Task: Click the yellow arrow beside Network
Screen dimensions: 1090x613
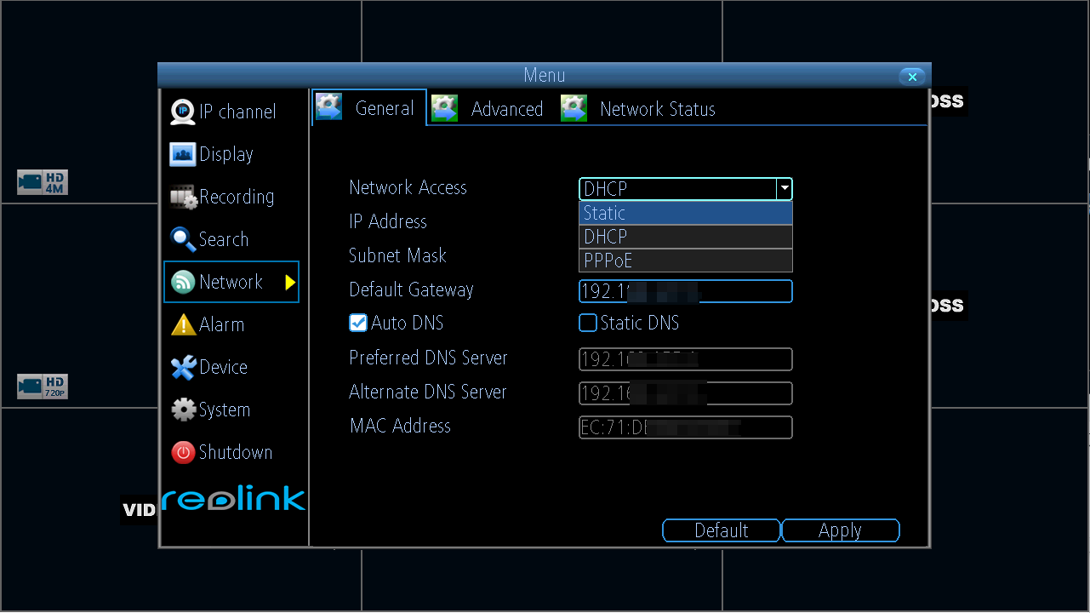Action: 290,282
